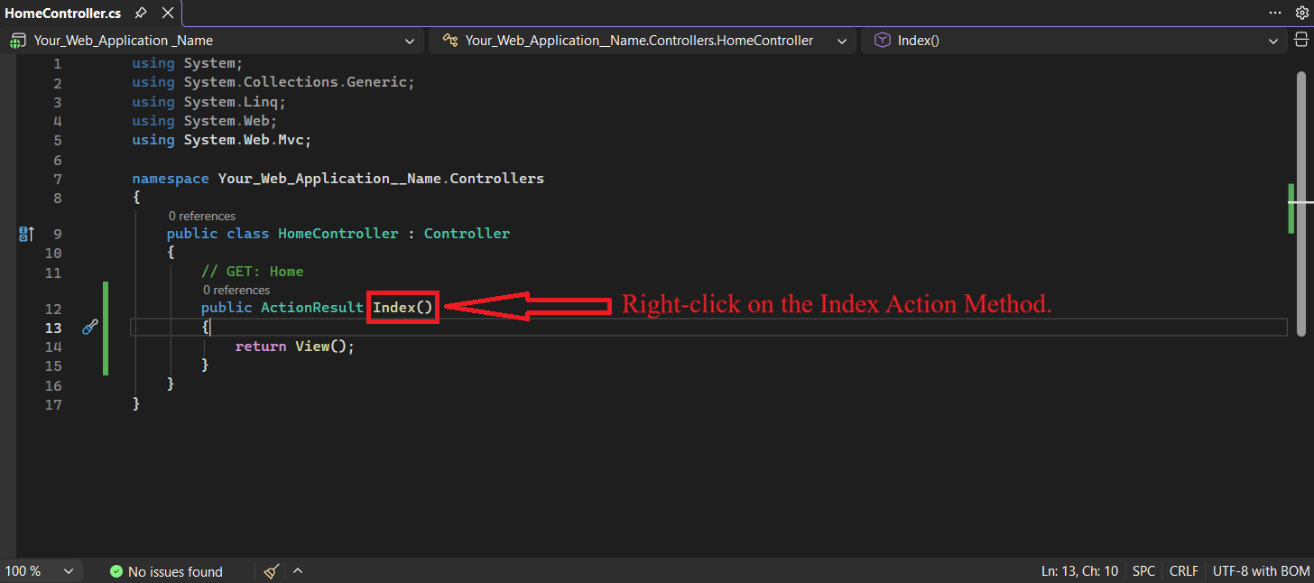Expand the code cleanup profile arrow
1314x583 pixels.
pyautogui.click(x=298, y=571)
